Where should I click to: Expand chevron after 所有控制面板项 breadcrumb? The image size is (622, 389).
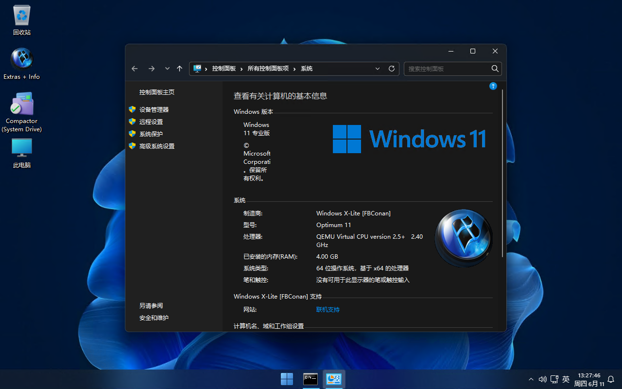[x=294, y=69]
